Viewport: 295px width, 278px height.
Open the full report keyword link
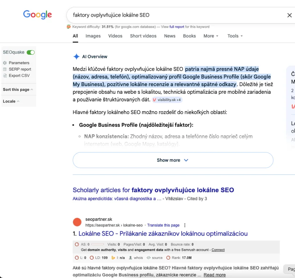177,27
